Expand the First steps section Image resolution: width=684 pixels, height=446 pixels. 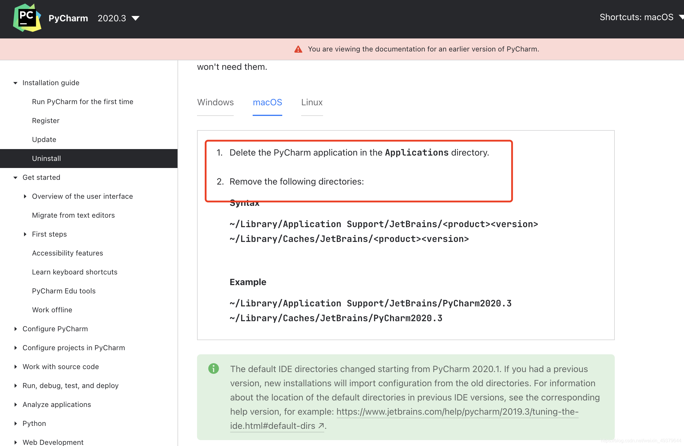[x=25, y=234]
